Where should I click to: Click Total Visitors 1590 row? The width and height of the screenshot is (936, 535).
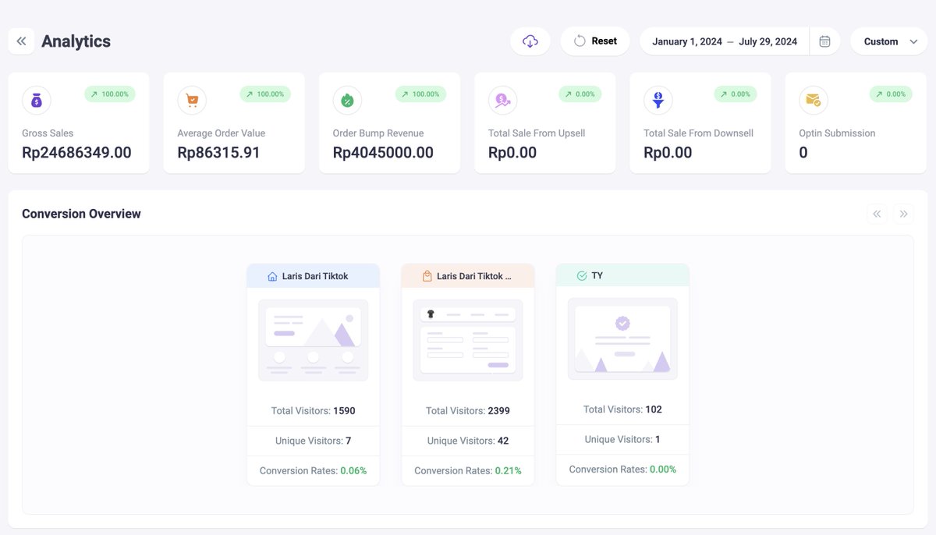click(314, 411)
